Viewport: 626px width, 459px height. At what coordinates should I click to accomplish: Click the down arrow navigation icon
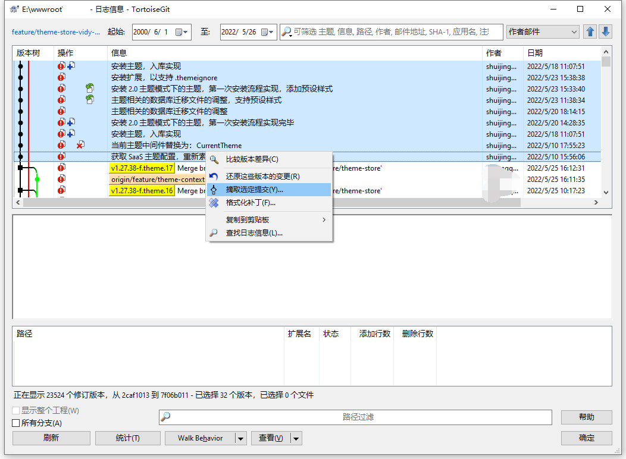click(x=605, y=32)
